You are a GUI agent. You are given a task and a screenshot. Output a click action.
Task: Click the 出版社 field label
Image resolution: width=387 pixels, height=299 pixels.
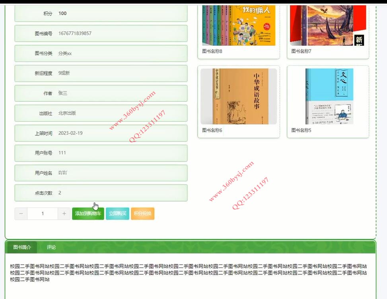pyautogui.click(x=46, y=113)
